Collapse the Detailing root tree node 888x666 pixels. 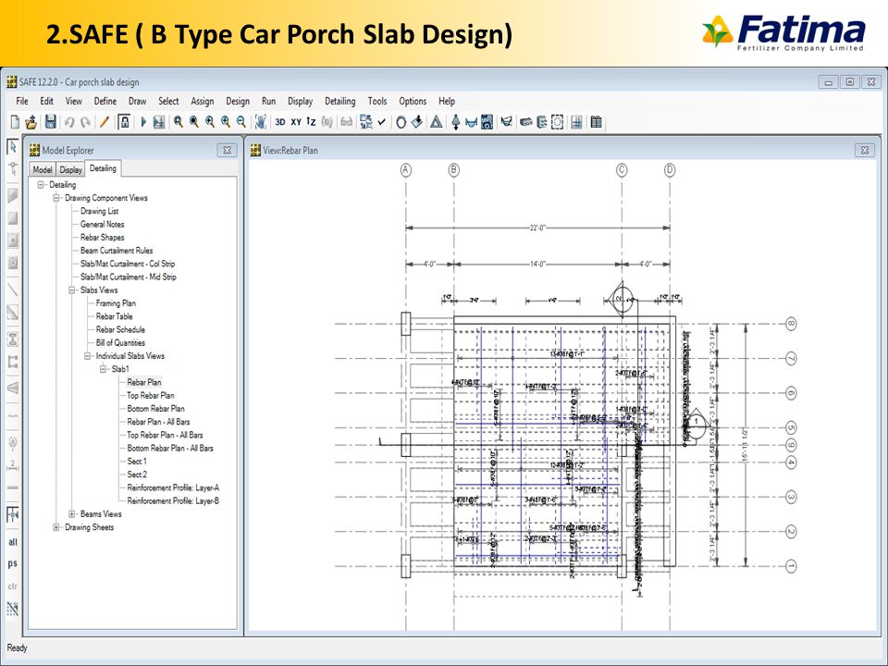(x=40, y=185)
